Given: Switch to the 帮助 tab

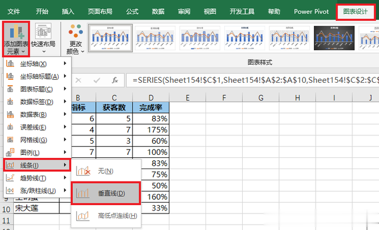Looking at the screenshot, I should coord(274,11).
